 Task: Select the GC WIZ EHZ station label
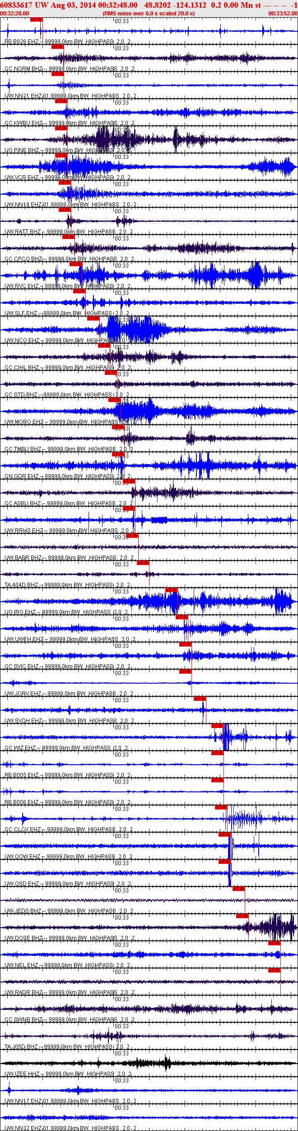[x=67, y=748]
